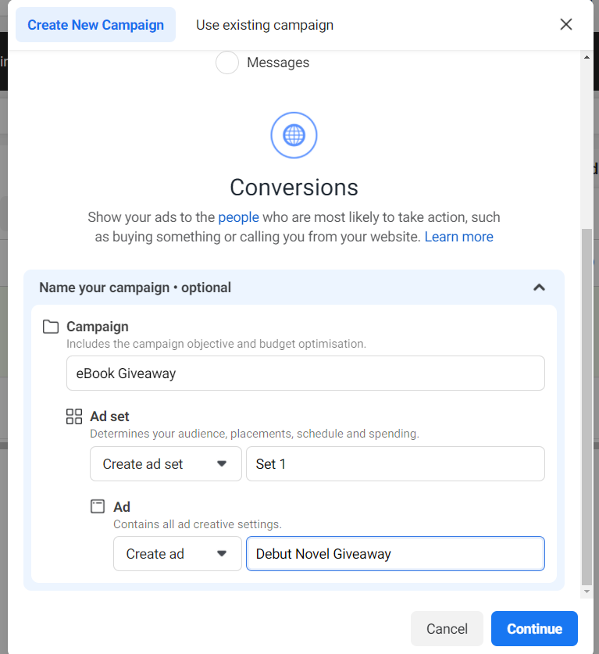Viewport: 599px width, 654px height.
Task: Switch to Create New Campaign tab
Action: coord(95,24)
